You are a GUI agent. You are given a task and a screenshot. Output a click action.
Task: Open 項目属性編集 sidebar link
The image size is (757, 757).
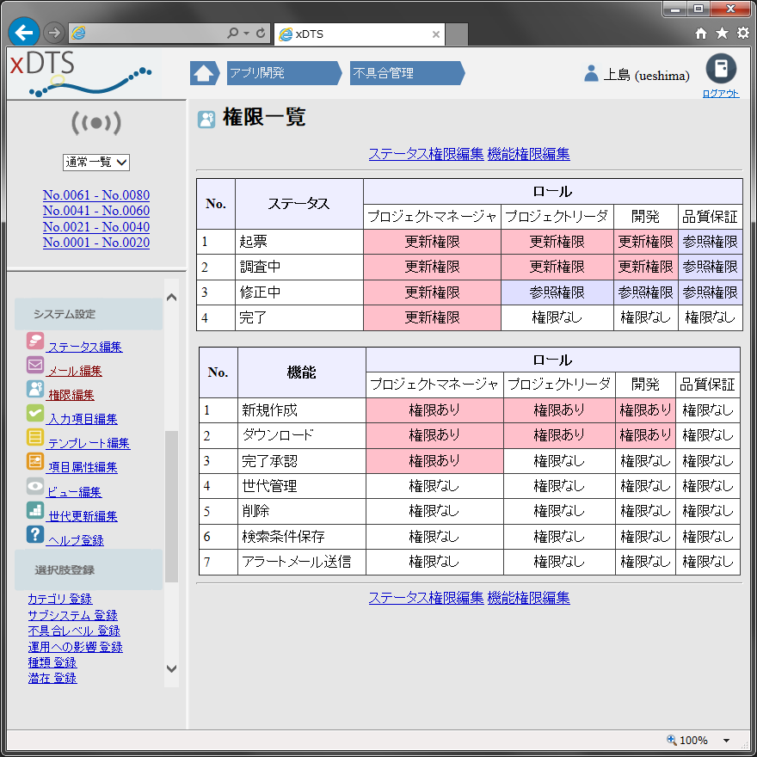coord(83,468)
